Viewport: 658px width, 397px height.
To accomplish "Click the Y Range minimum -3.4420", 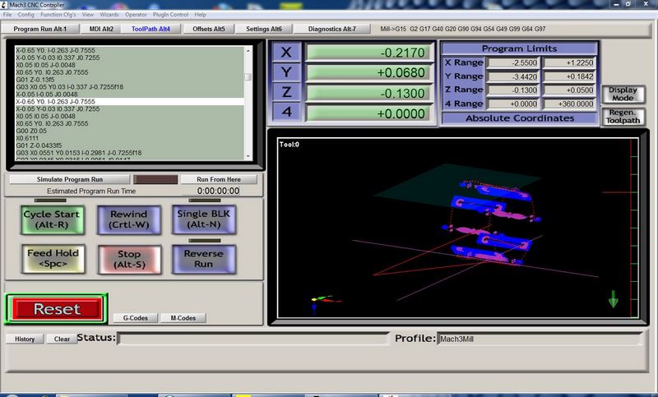I will [x=513, y=76].
